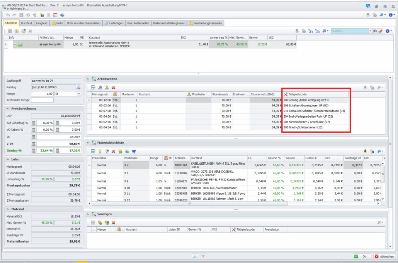Open the Pos. Kostenarten tab
This screenshot has width=398, height=263.
138,23
